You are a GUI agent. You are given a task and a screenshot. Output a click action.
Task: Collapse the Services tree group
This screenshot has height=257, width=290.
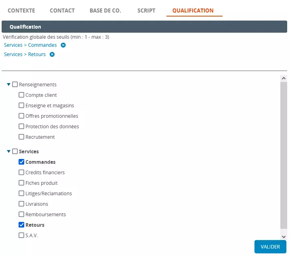click(x=8, y=152)
